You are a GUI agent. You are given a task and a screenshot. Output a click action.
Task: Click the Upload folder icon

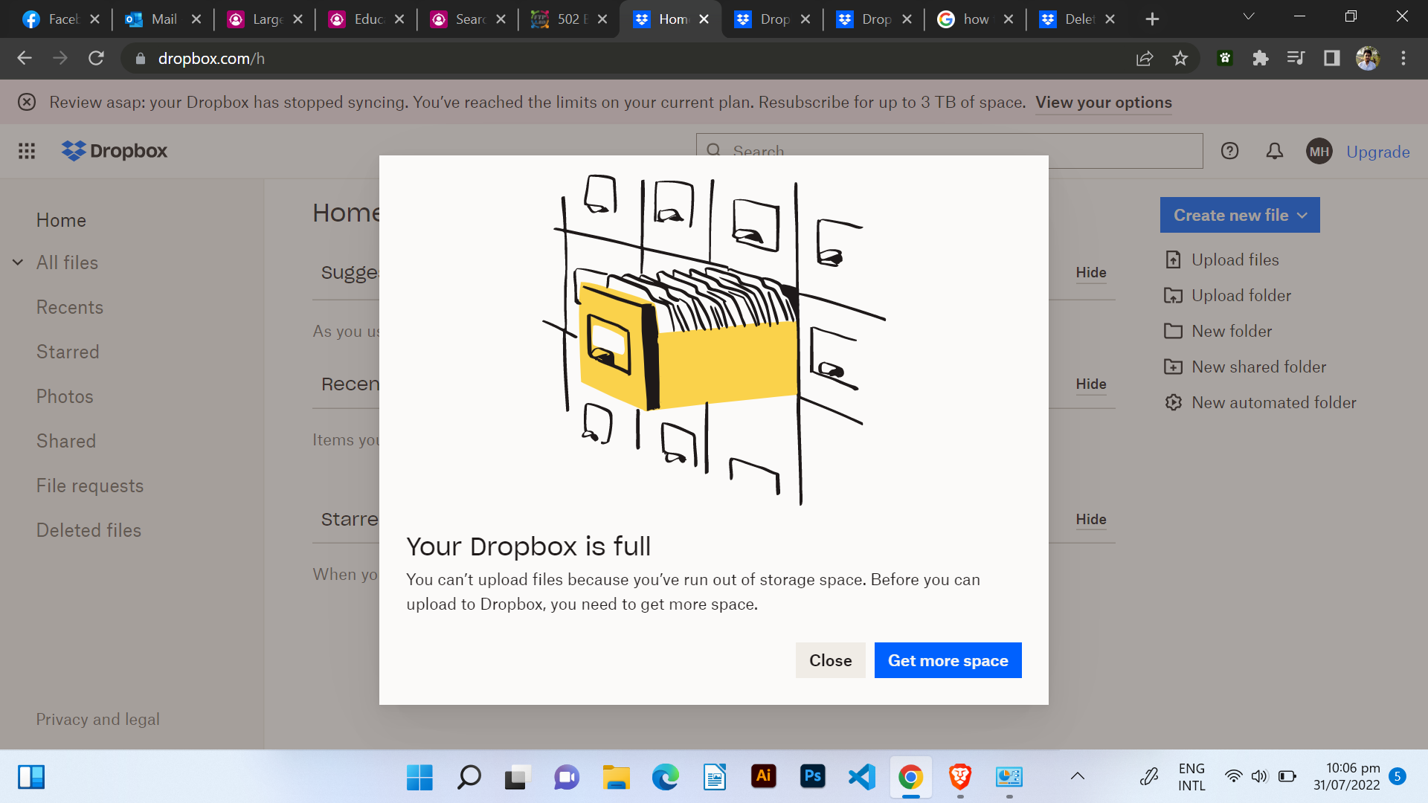(1172, 295)
